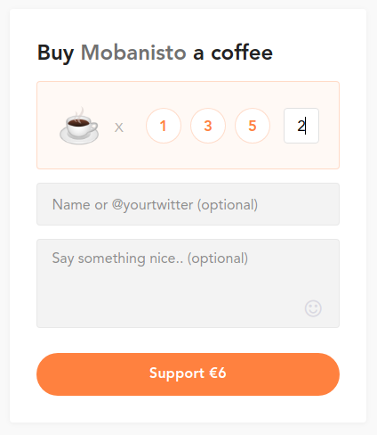Click the Name or @yourtwitter field
The width and height of the screenshot is (377, 435).
coord(188,204)
